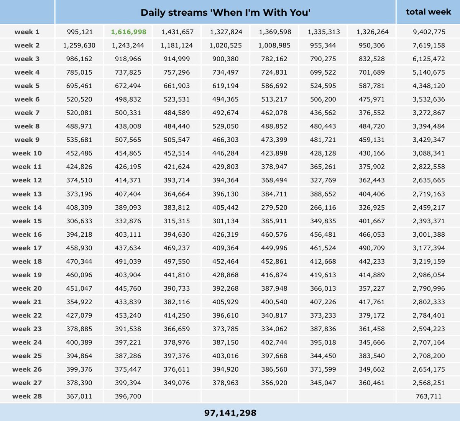Select the 340,817 cell in week 22
This screenshot has width=460, height=421.
tap(274, 315)
